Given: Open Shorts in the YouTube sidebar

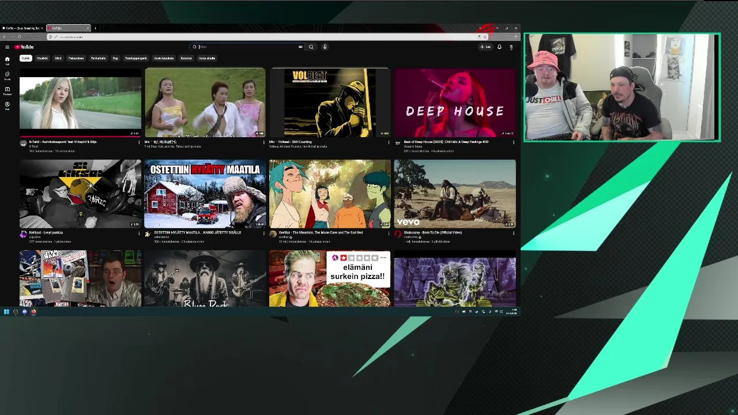Looking at the screenshot, I should click(x=7, y=76).
